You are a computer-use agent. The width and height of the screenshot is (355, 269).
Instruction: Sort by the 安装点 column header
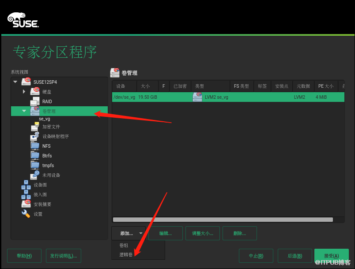(282, 86)
